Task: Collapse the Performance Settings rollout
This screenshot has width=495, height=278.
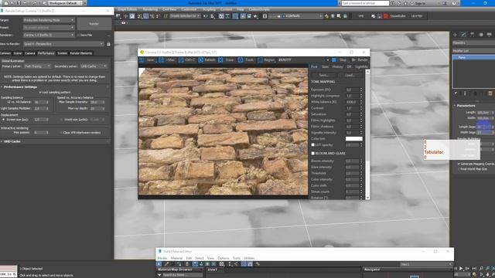Action: (x=20, y=87)
